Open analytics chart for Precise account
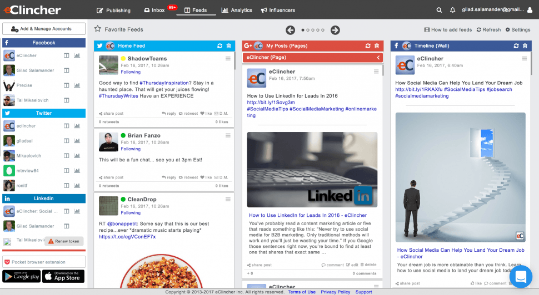 click(x=77, y=85)
